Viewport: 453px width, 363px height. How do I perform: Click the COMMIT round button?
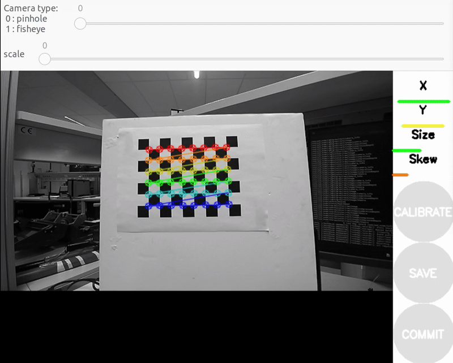422,334
